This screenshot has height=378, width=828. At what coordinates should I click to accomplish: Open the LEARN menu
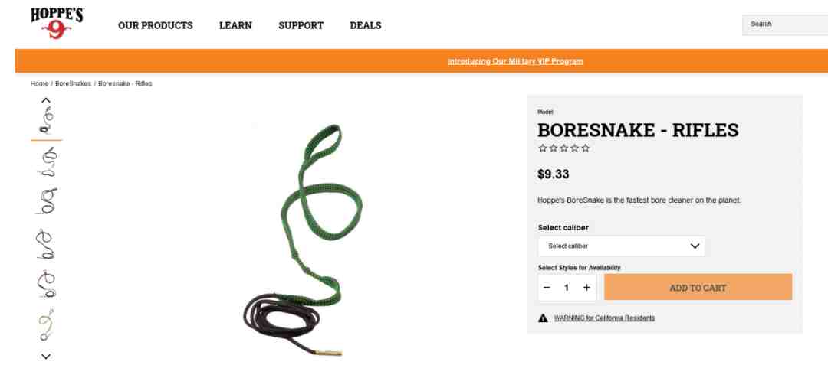pyautogui.click(x=235, y=25)
